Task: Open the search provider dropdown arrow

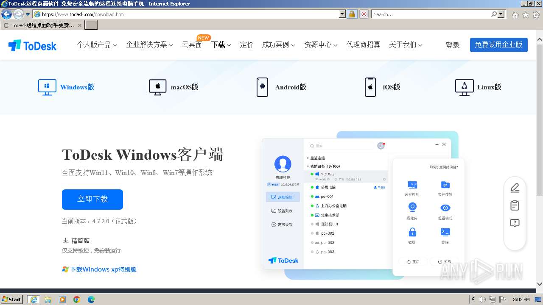Action: point(501,14)
